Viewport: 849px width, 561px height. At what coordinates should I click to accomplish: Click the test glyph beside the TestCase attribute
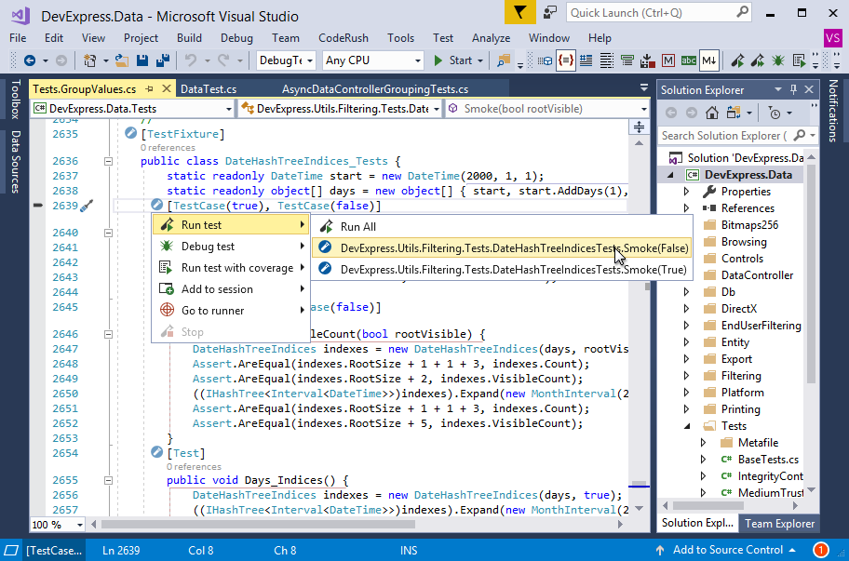point(155,204)
